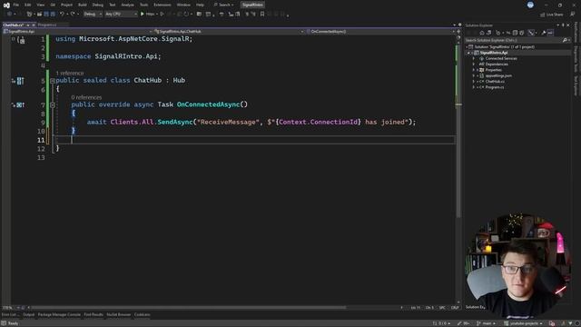Image resolution: width=581 pixels, height=327 pixels.
Task: Click the Start Without Debugging icon
Action: [x=162, y=14]
